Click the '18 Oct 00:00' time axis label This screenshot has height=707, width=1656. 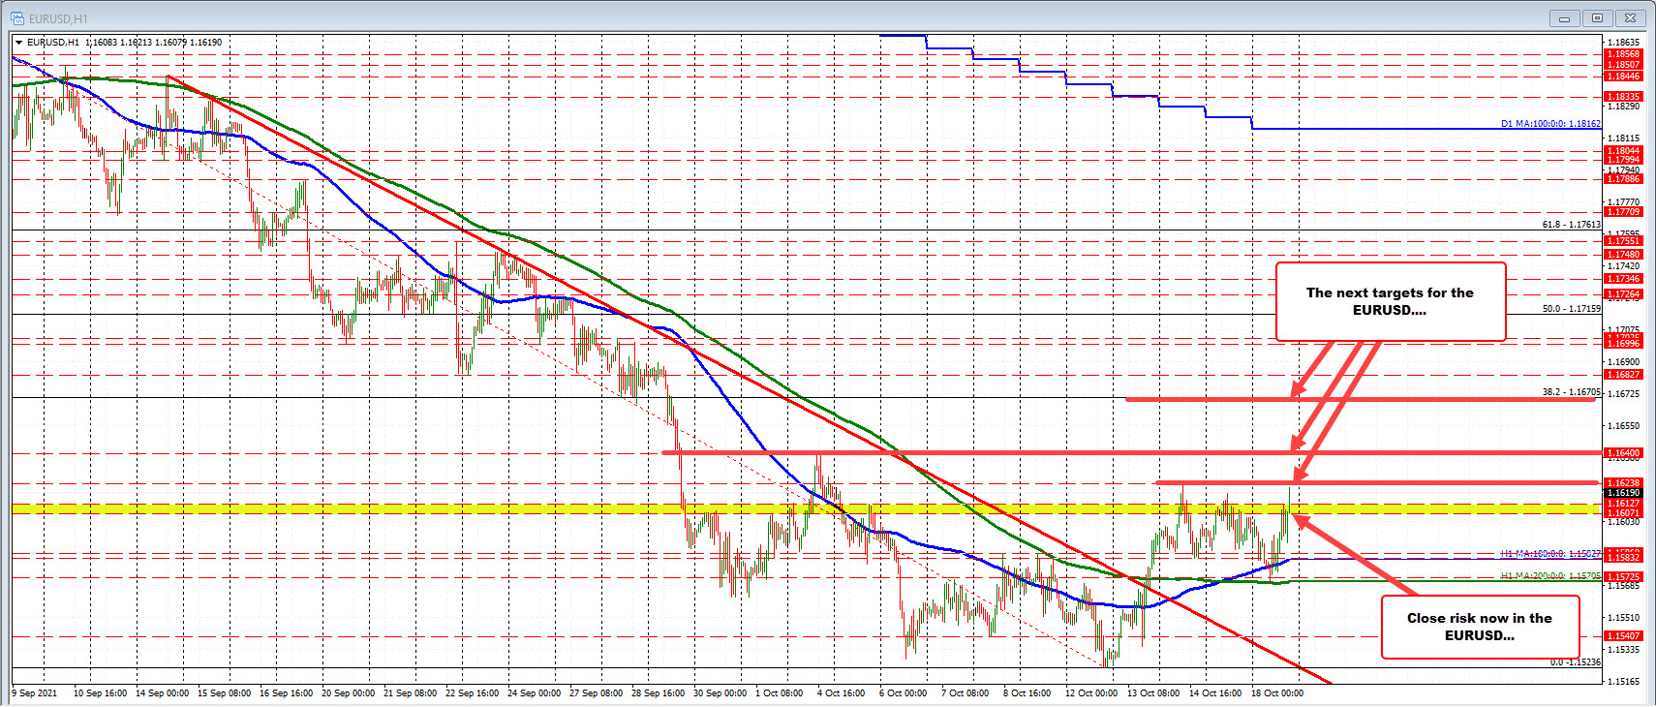coord(1277,693)
